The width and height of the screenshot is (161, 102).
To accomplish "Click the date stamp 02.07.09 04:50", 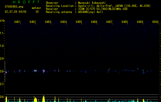I will pos(16,12).
